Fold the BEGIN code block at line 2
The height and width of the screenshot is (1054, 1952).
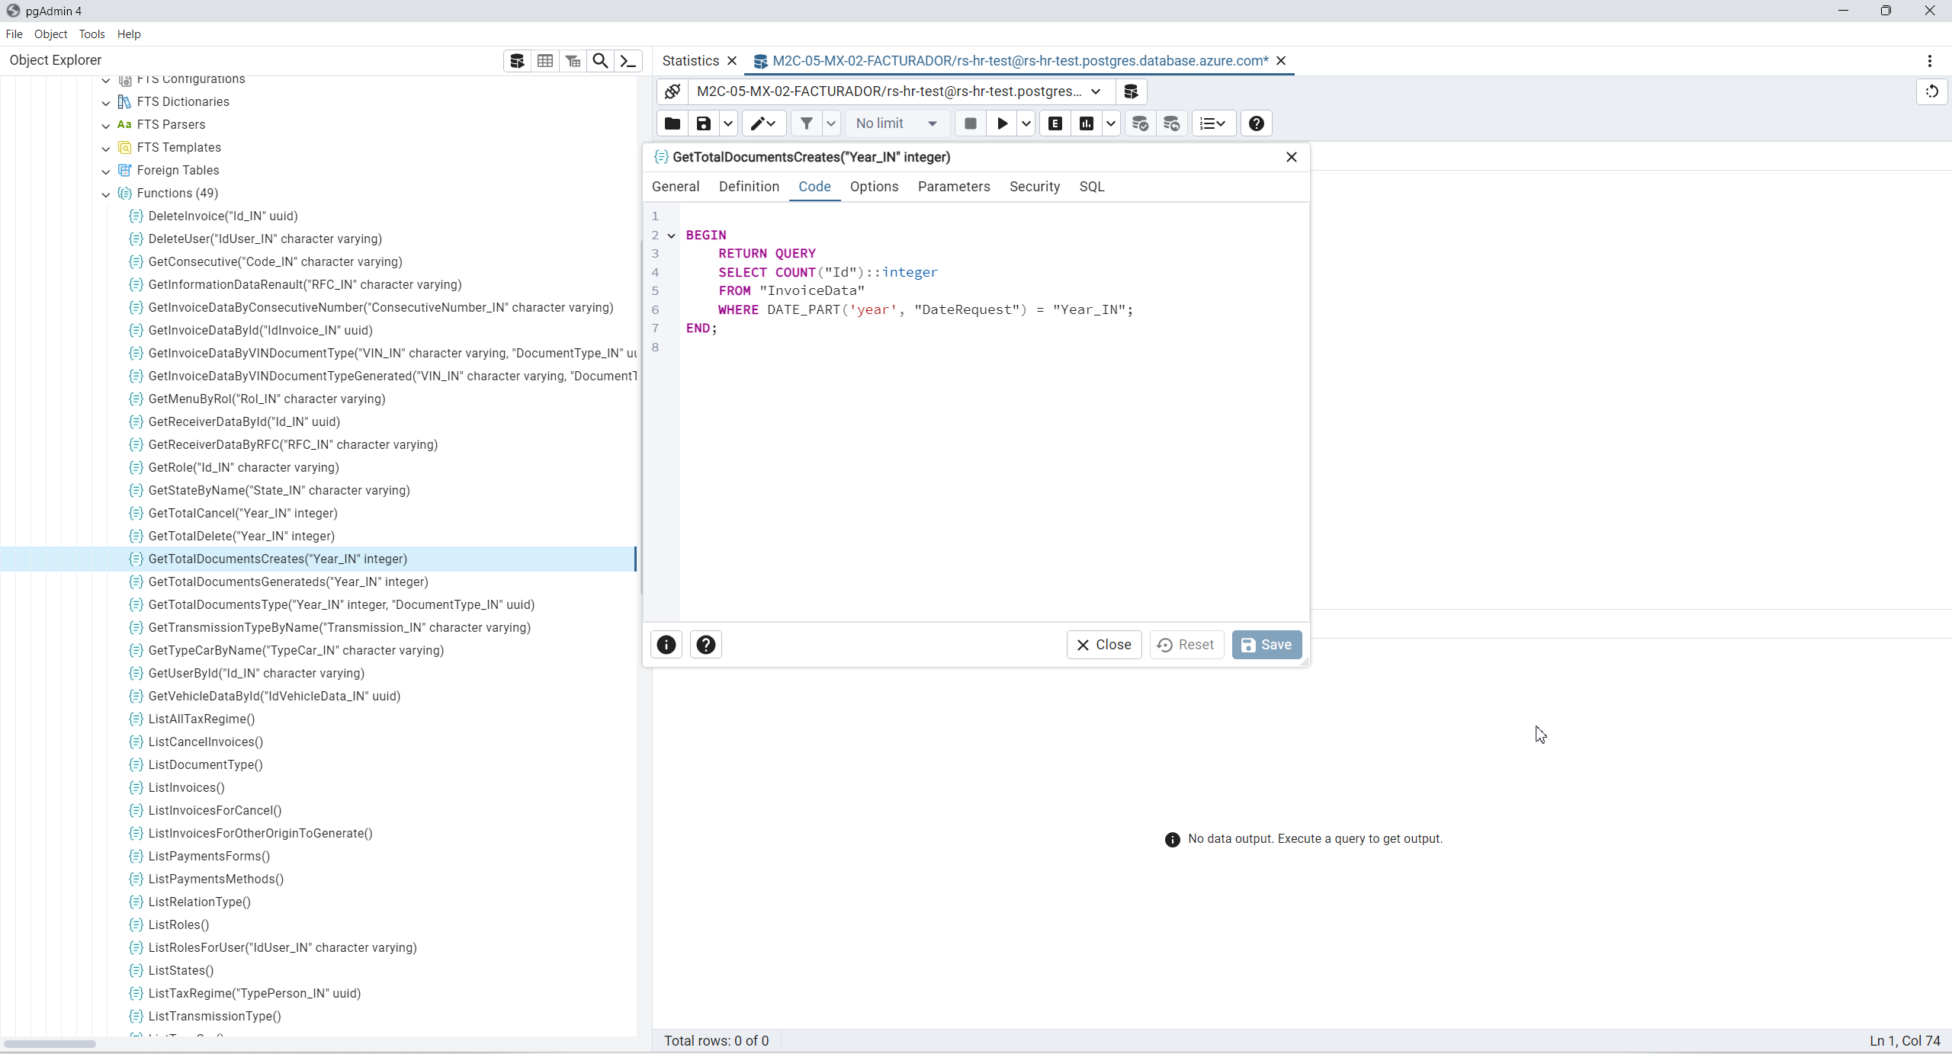pos(672,235)
